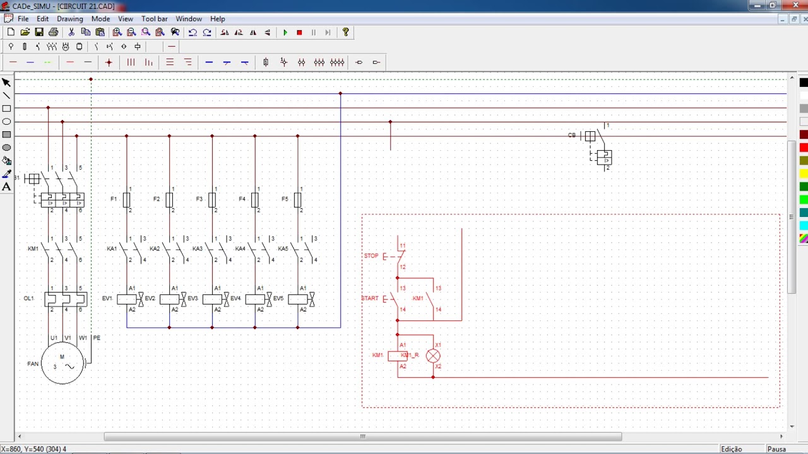Open the View menu
The height and width of the screenshot is (454, 808).
pos(126,19)
